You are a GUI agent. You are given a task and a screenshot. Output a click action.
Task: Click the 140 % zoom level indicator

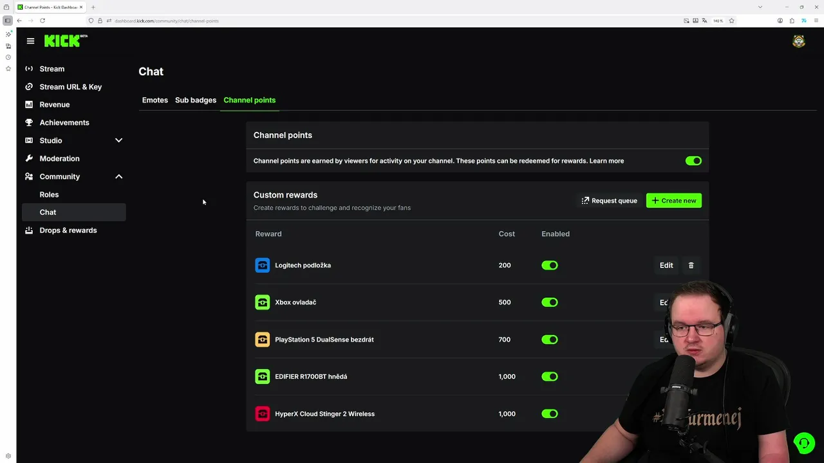point(718,21)
